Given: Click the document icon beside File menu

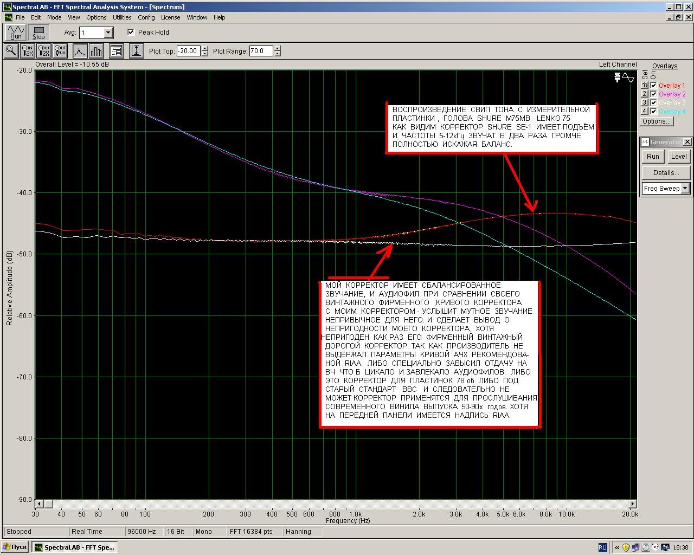Looking at the screenshot, I should (8, 17).
